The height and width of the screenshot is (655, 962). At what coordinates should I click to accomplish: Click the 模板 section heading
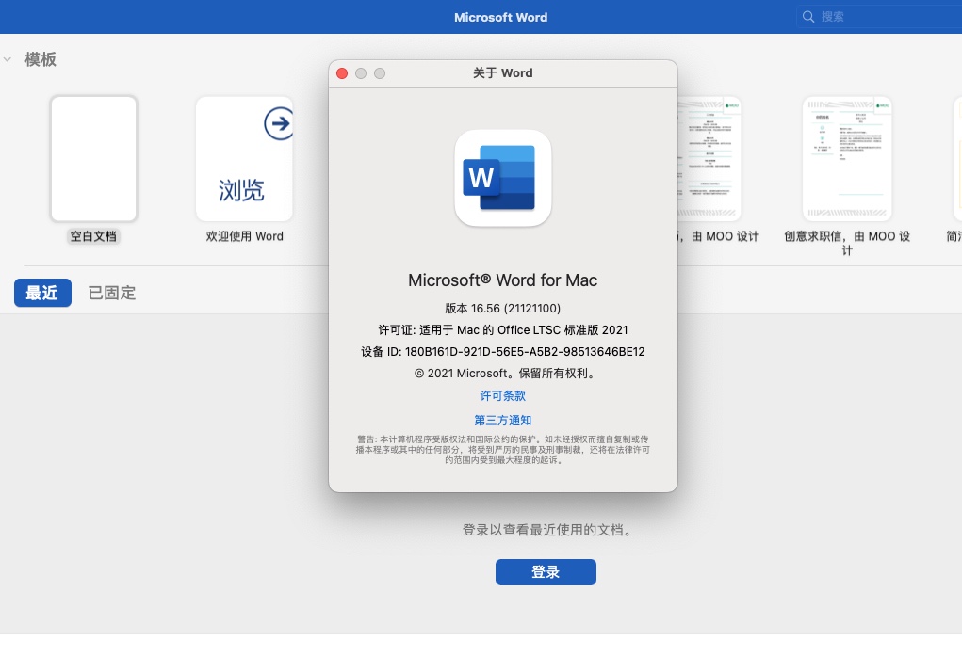tap(41, 59)
